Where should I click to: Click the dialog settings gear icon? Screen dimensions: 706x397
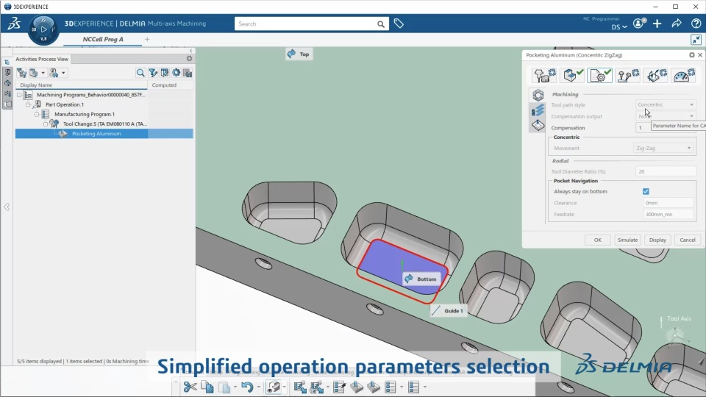pyautogui.click(x=691, y=55)
